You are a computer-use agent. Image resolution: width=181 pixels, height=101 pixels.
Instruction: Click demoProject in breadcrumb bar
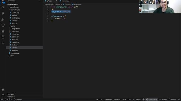49,4
